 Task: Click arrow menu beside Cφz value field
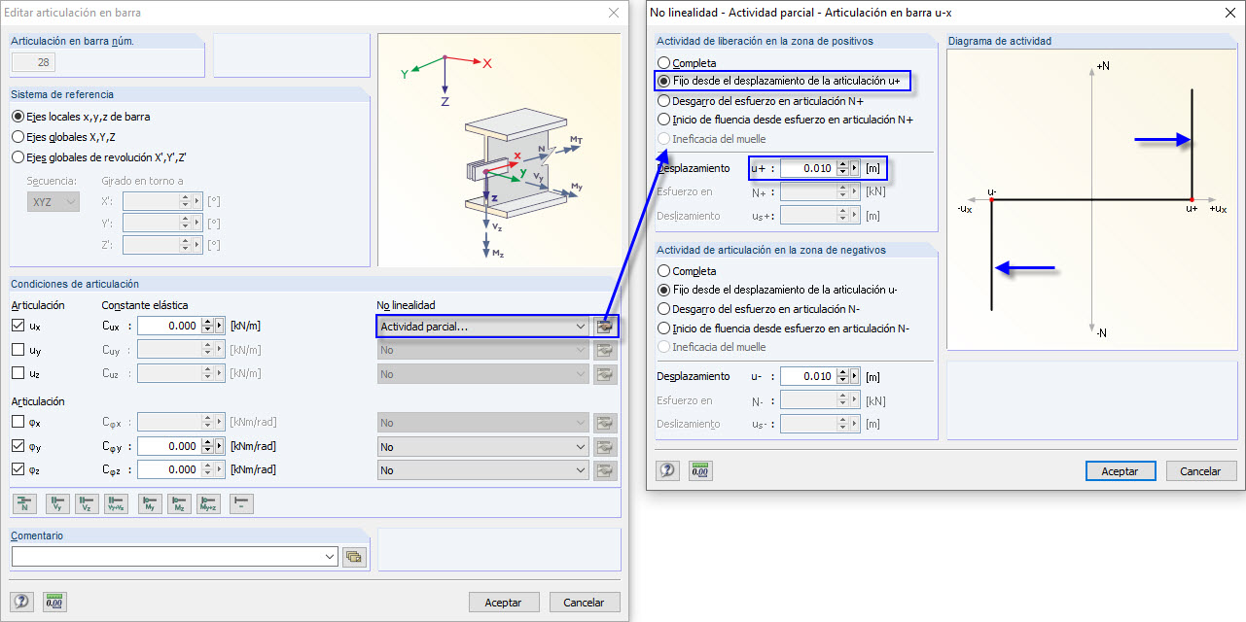220,470
